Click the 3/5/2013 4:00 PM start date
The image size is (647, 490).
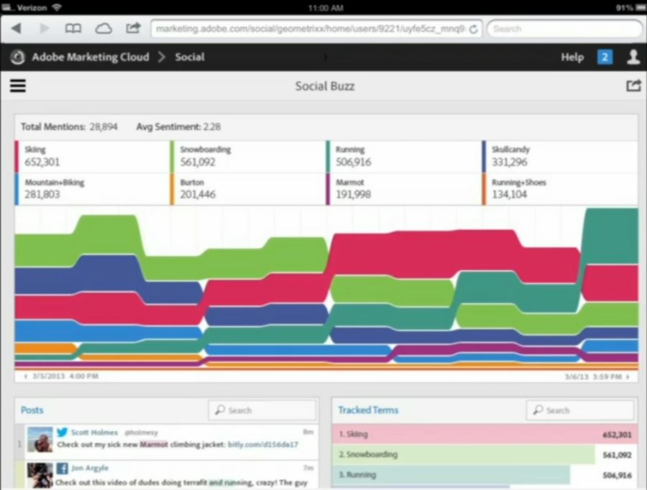pyautogui.click(x=65, y=376)
